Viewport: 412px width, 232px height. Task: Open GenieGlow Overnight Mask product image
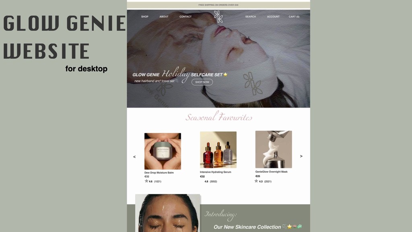point(274,149)
